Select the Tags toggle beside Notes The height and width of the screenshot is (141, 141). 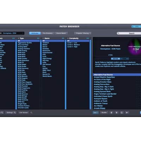124,59
